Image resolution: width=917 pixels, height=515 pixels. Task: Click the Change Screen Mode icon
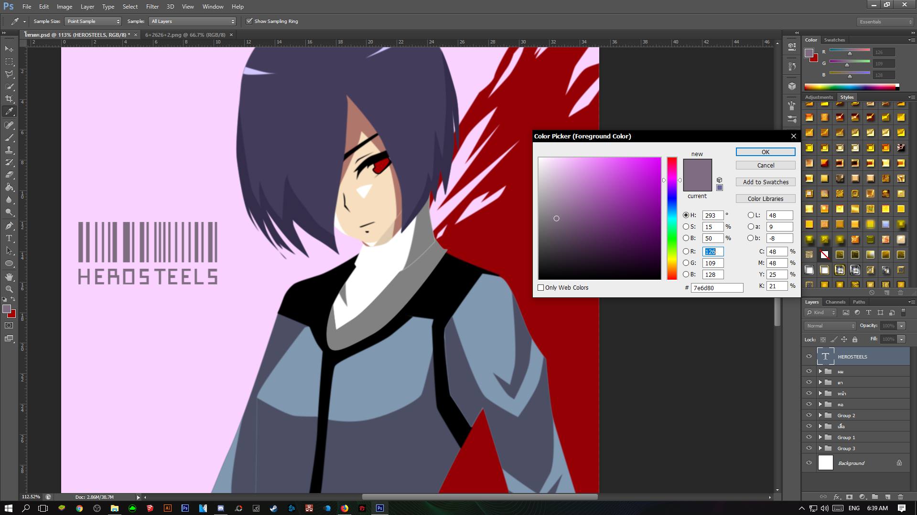(x=9, y=338)
